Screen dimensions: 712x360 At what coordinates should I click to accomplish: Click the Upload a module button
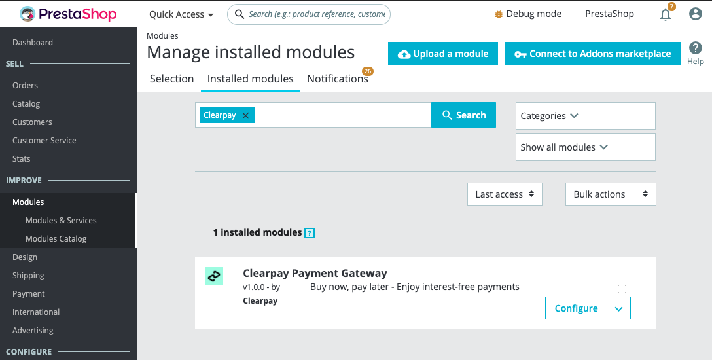[x=443, y=54]
